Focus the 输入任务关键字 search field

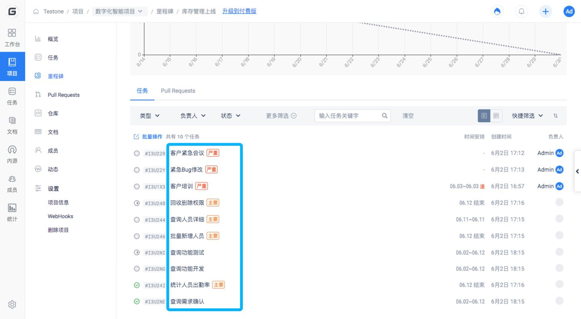point(352,116)
